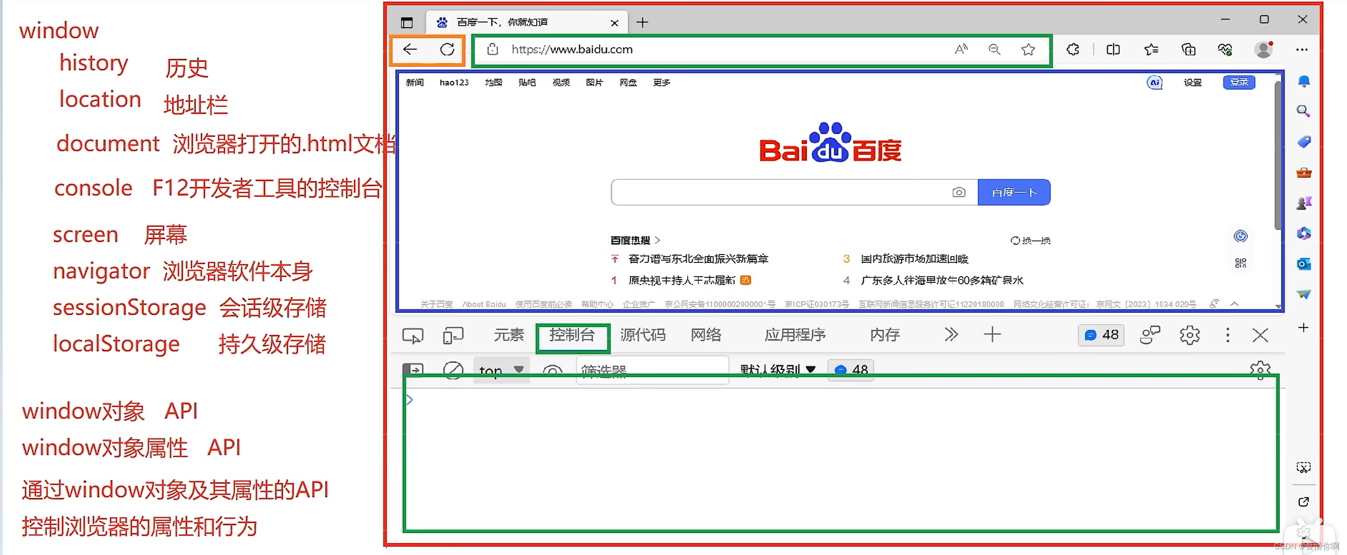Open the collections panel
The height and width of the screenshot is (555, 1347).
[1189, 50]
